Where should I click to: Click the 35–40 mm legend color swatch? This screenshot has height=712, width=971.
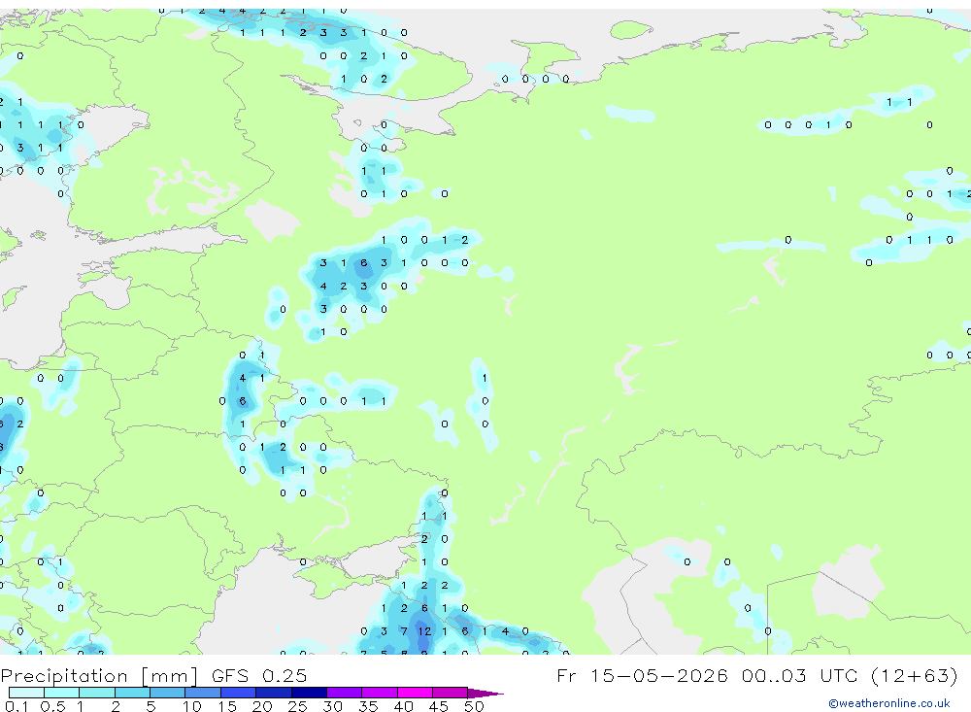380,693
